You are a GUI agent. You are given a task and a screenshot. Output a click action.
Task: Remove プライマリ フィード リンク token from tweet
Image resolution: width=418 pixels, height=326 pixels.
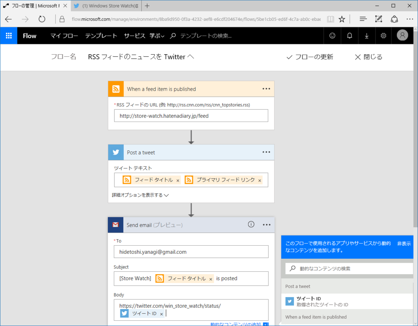(x=260, y=180)
